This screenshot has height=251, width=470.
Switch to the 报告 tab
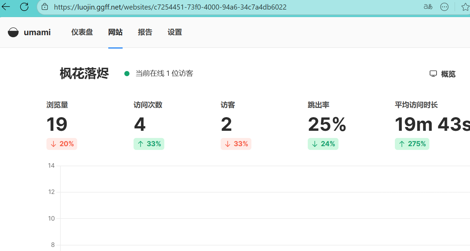(145, 32)
